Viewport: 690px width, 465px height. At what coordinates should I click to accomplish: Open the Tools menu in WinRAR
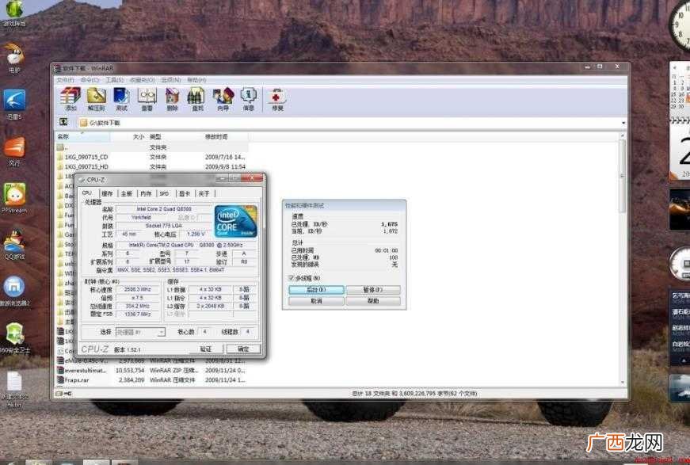coord(114,80)
